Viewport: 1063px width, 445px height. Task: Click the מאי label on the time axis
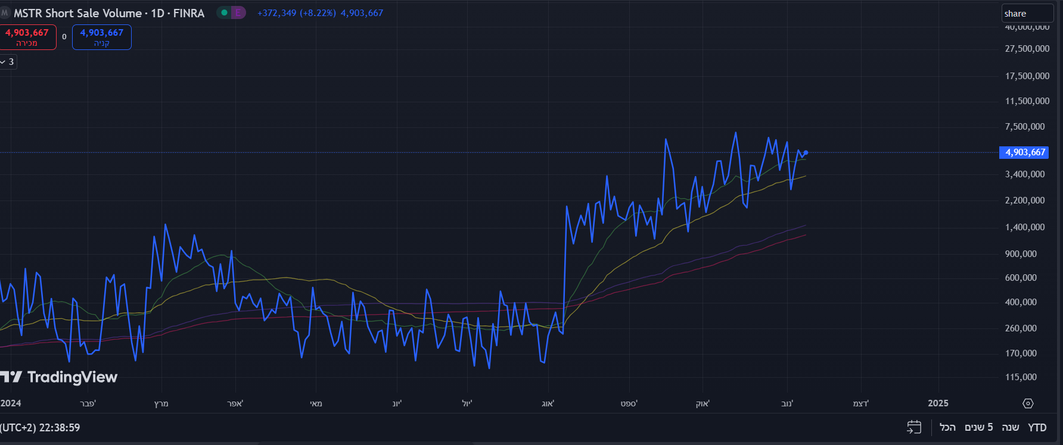316,403
